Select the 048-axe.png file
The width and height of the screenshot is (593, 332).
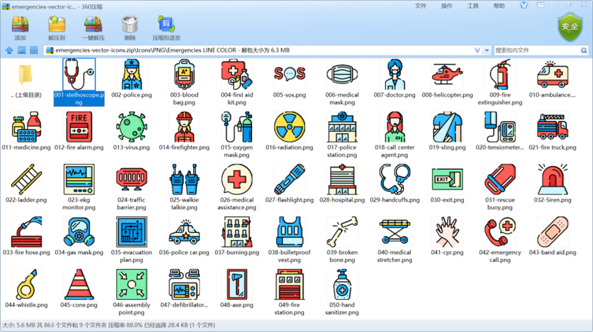[237, 289]
